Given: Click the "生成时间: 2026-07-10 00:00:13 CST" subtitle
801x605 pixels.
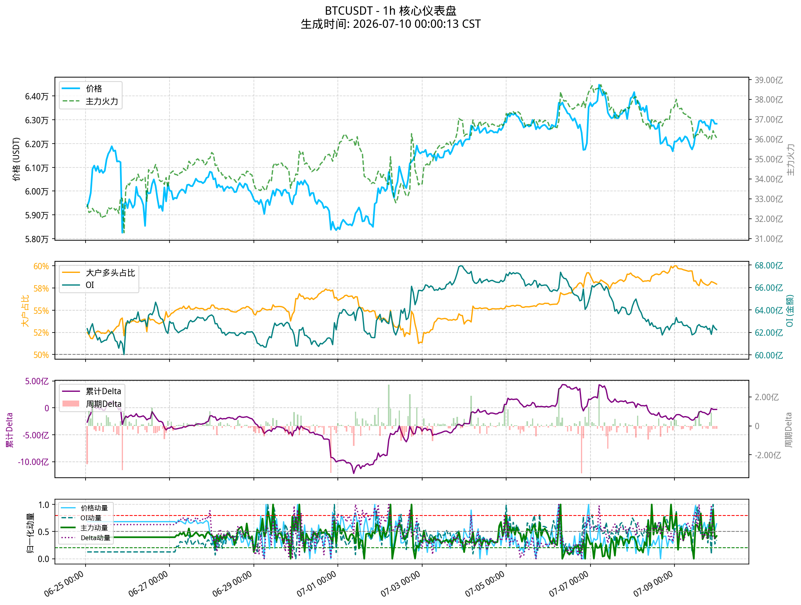Looking at the screenshot, I should [390, 24].
